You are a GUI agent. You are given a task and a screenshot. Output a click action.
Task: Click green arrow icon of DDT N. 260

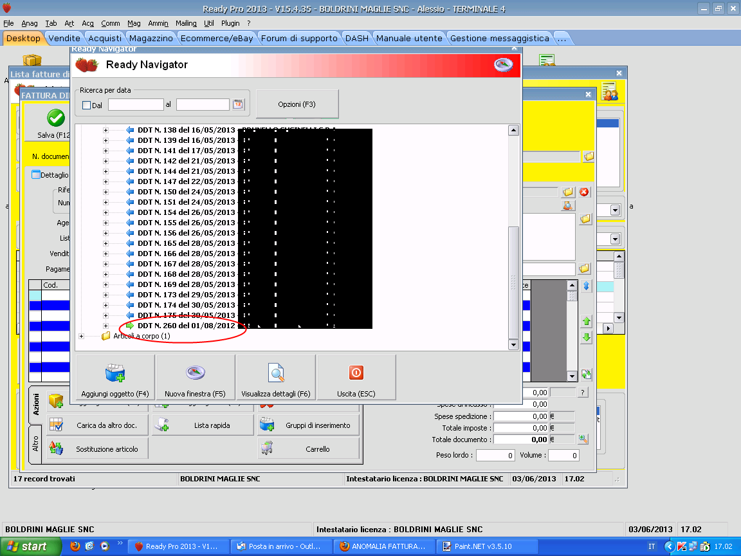(129, 326)
